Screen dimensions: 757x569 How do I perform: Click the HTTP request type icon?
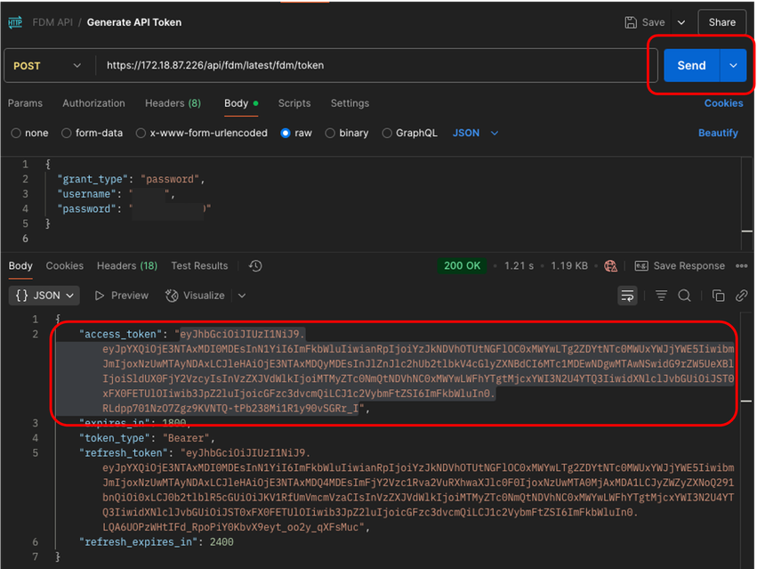tap(15, 22)
